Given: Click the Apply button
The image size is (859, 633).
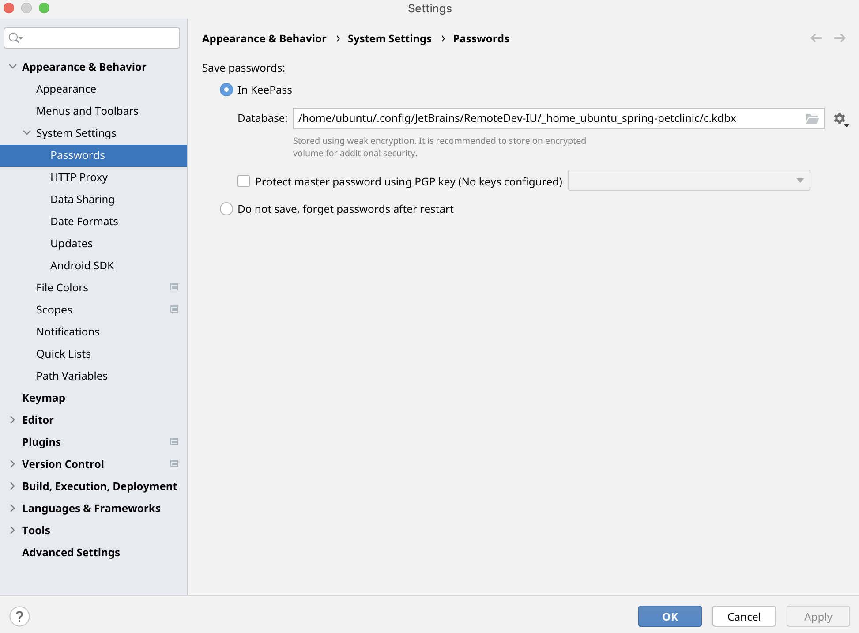Looking at the screenshot, I should click(818, 616).
